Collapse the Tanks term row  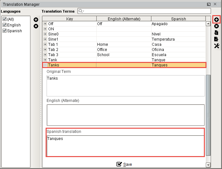45,65
